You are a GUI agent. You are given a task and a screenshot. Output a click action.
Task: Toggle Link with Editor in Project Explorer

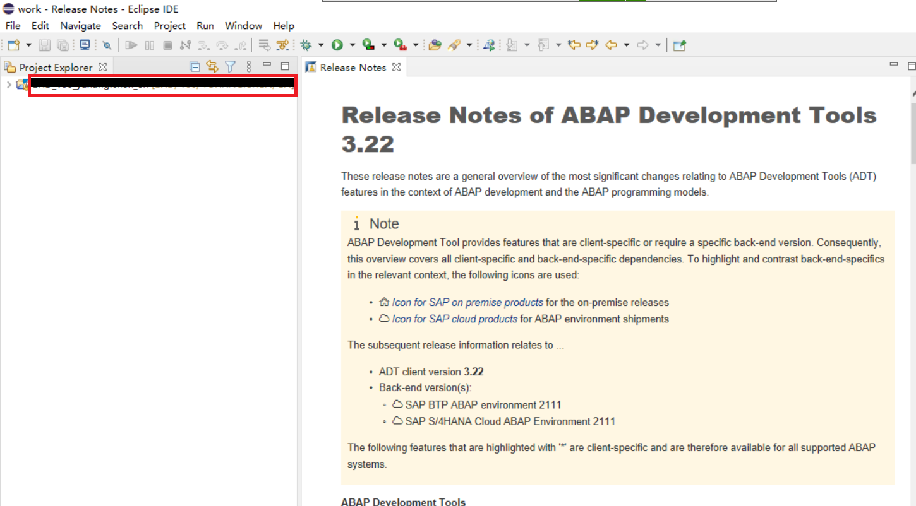coord(212,66)
